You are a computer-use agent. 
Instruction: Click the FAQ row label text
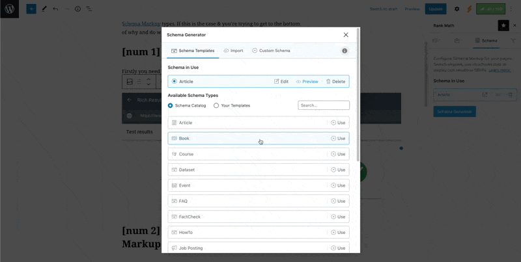click(183, 201)
